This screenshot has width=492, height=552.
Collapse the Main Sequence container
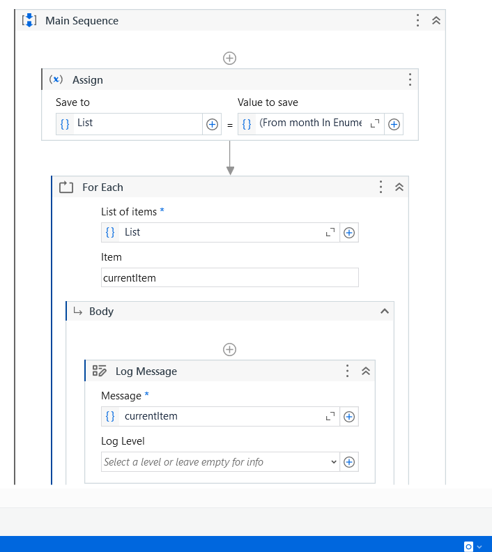(436, 20)
